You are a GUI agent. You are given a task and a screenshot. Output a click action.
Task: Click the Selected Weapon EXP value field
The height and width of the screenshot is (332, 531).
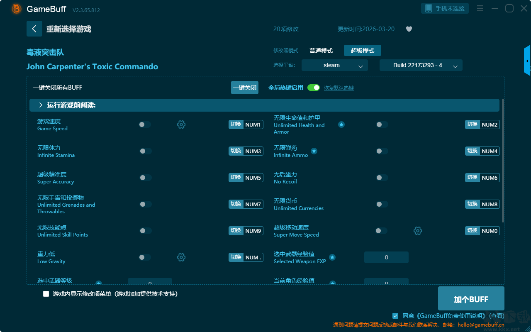click(386, 257)
